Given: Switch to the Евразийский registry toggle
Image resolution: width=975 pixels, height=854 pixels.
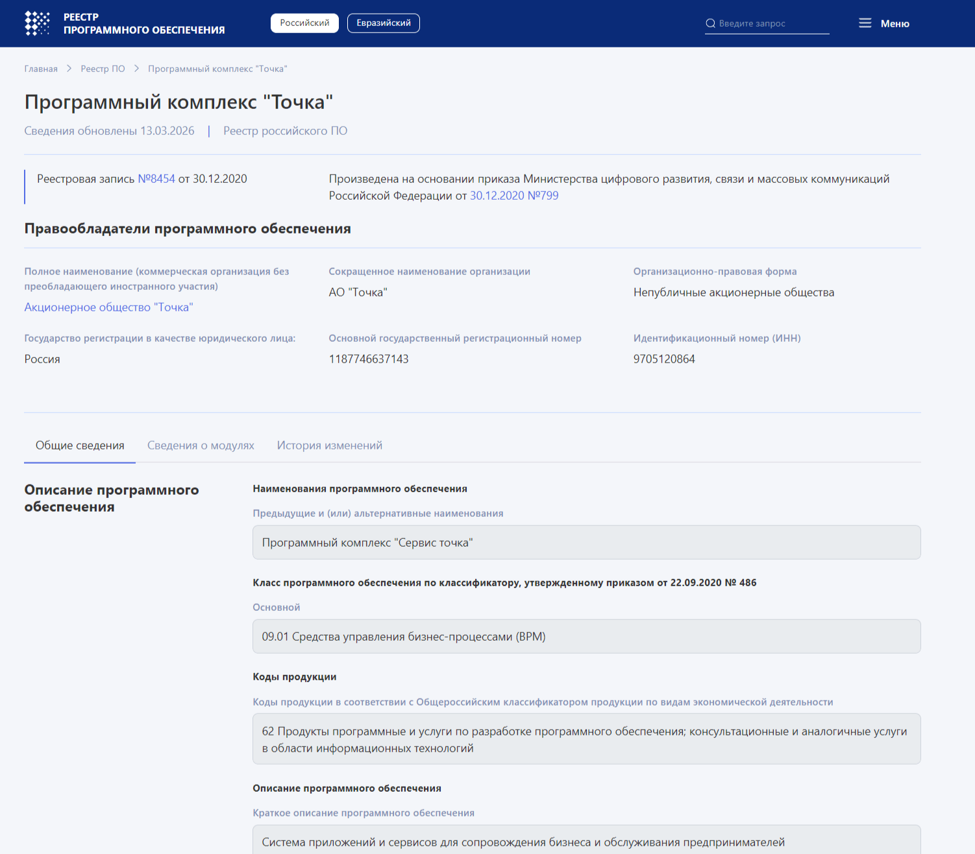Looking at the screenshot, I should tap(384, 23).
